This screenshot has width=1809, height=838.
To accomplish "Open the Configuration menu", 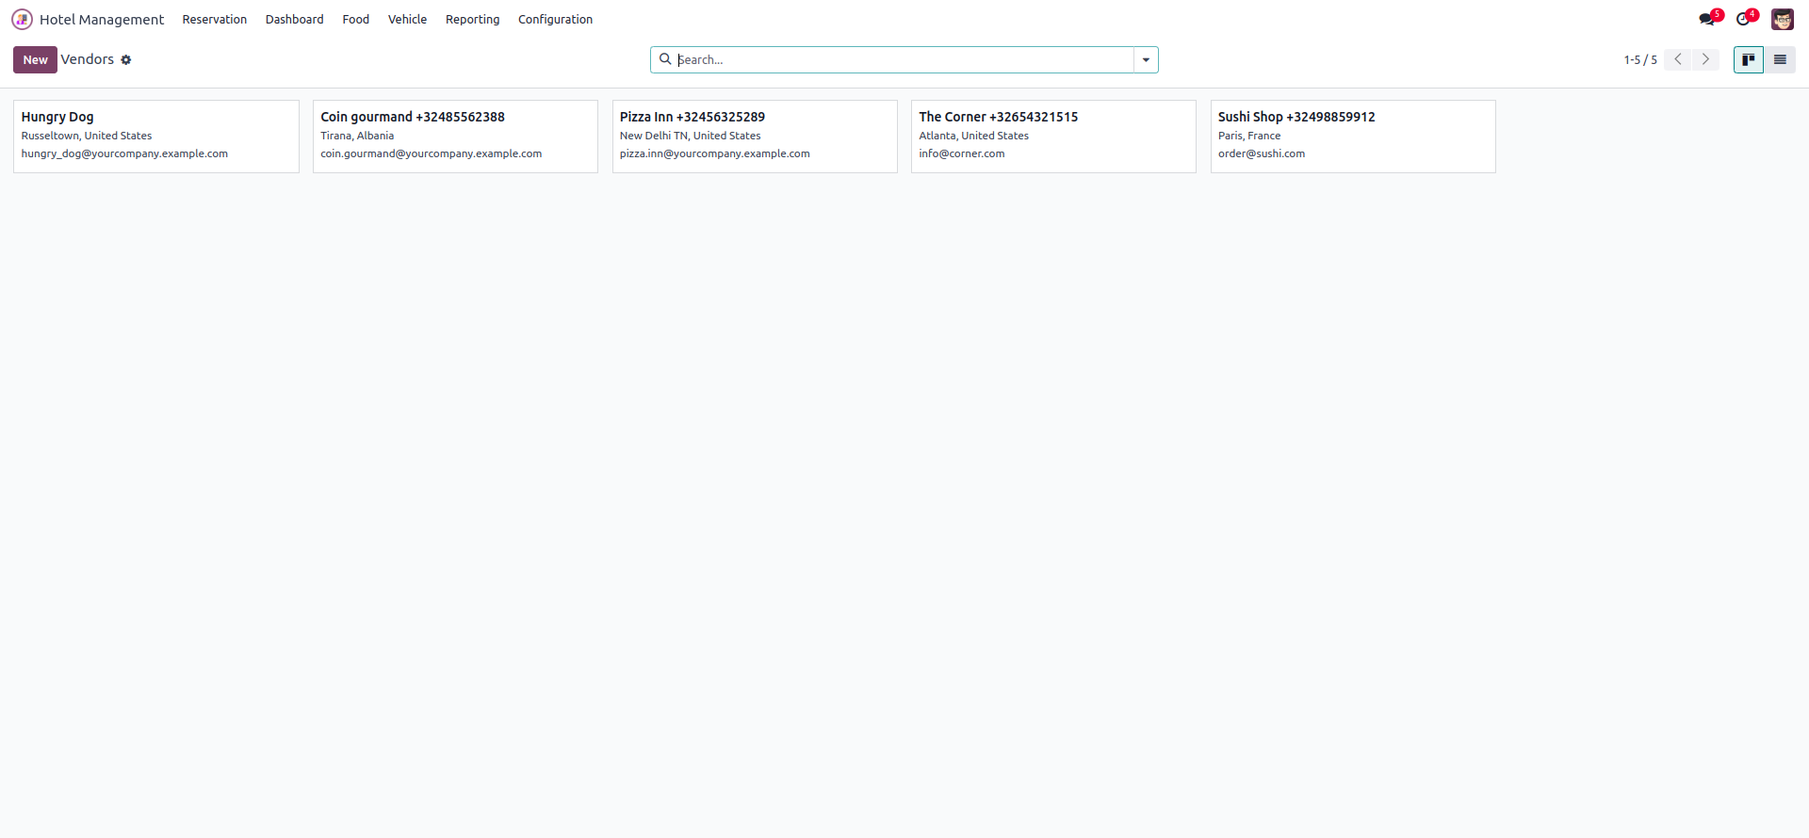I will (555, 19).
